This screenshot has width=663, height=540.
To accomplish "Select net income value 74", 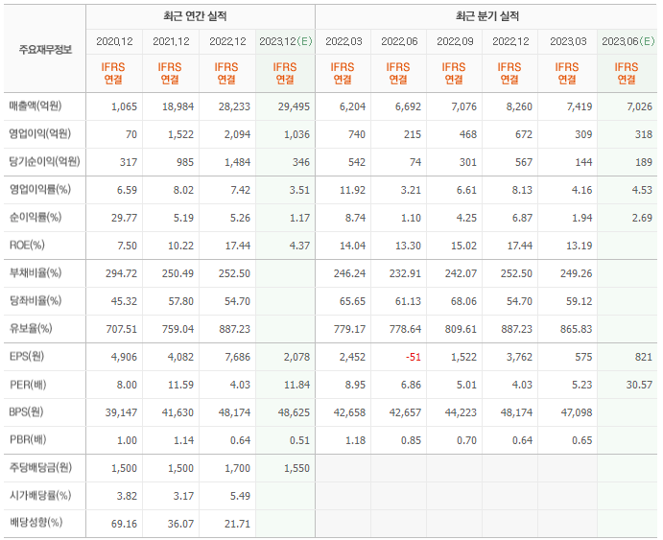I will click(415, 162).
